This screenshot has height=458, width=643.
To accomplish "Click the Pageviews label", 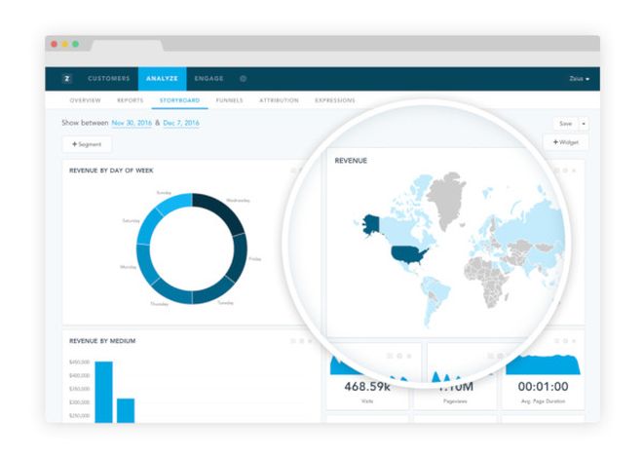I will tap(455, 401).
